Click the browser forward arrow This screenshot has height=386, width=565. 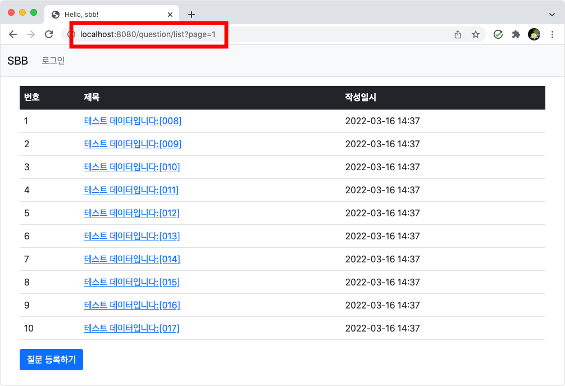(31, 34)
